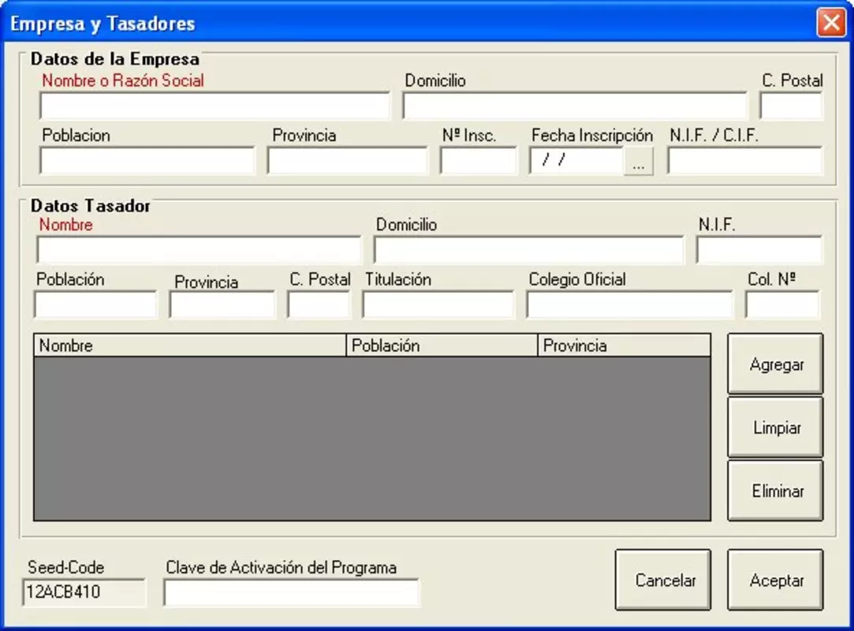854x631 pixels.
Task: Click the Nombre column header in list
Action: [190, 345]
